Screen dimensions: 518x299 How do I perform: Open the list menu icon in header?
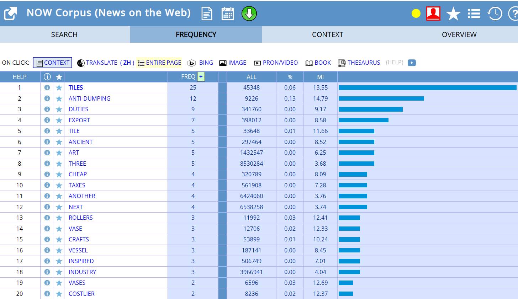pyautogui.click(x=474, y=14)
